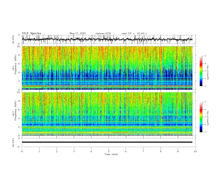Click the 'Time (min)' x-axis label

click(x=111, y=154)
